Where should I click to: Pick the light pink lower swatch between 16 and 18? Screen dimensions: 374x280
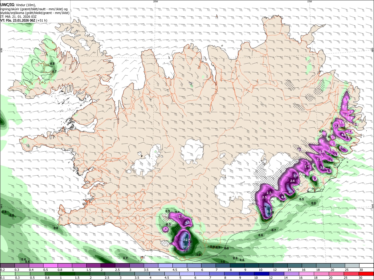(x=306, y=274)
